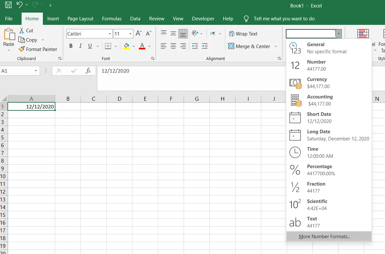Toggle Italic formatting
Image resolution: width=385 pixels, height=254 pixels.
pos(80,46)
